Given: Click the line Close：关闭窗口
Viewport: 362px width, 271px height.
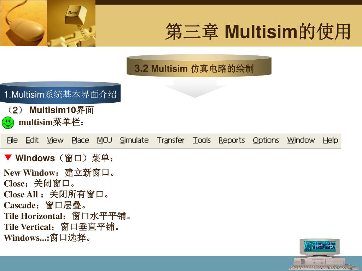Looking at the screenshot, I should pyautogui.click(x=40, y=183).
